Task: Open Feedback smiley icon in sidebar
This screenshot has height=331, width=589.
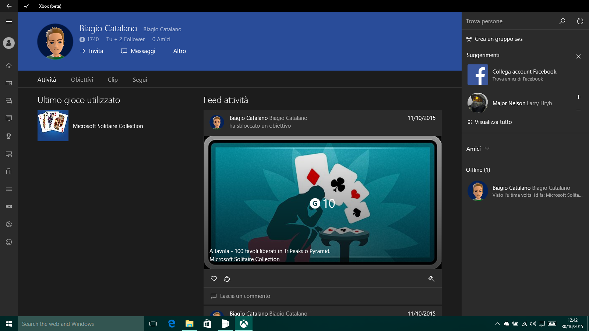Action: pos(9,242)
